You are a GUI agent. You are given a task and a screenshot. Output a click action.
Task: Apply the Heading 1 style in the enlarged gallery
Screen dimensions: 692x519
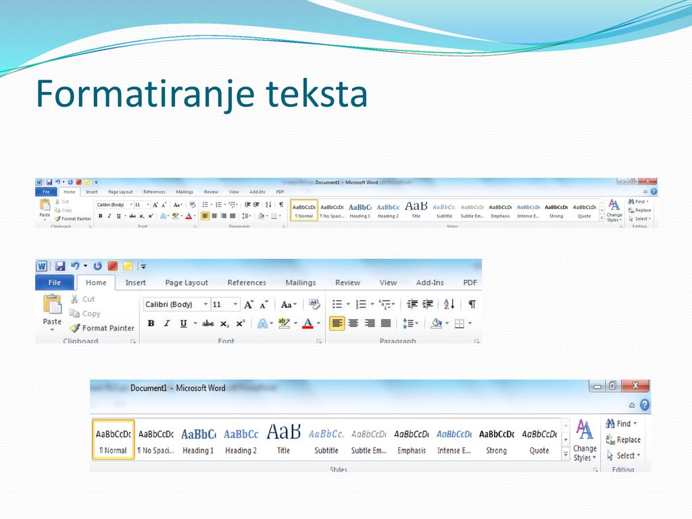pos(198,440)
